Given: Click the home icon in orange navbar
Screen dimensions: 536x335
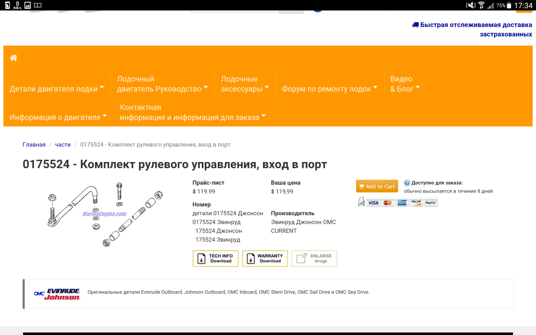Looking at the screenshot, I should tap(13, 58).
